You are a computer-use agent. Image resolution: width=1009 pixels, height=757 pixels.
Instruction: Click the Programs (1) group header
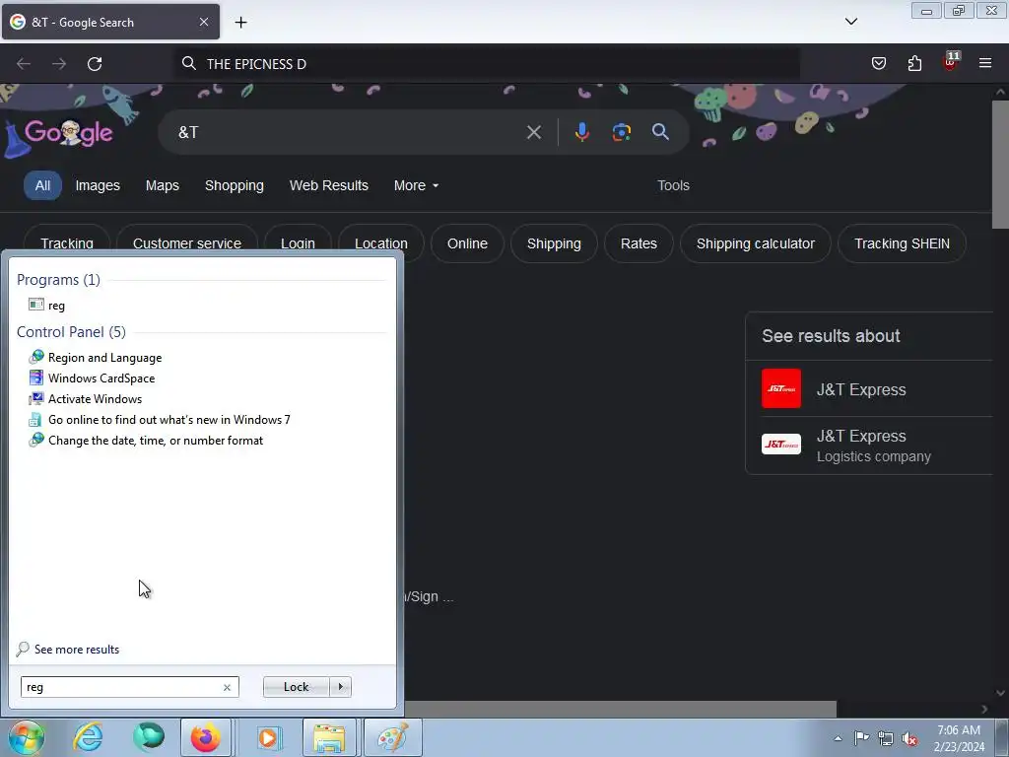point(58,280)
